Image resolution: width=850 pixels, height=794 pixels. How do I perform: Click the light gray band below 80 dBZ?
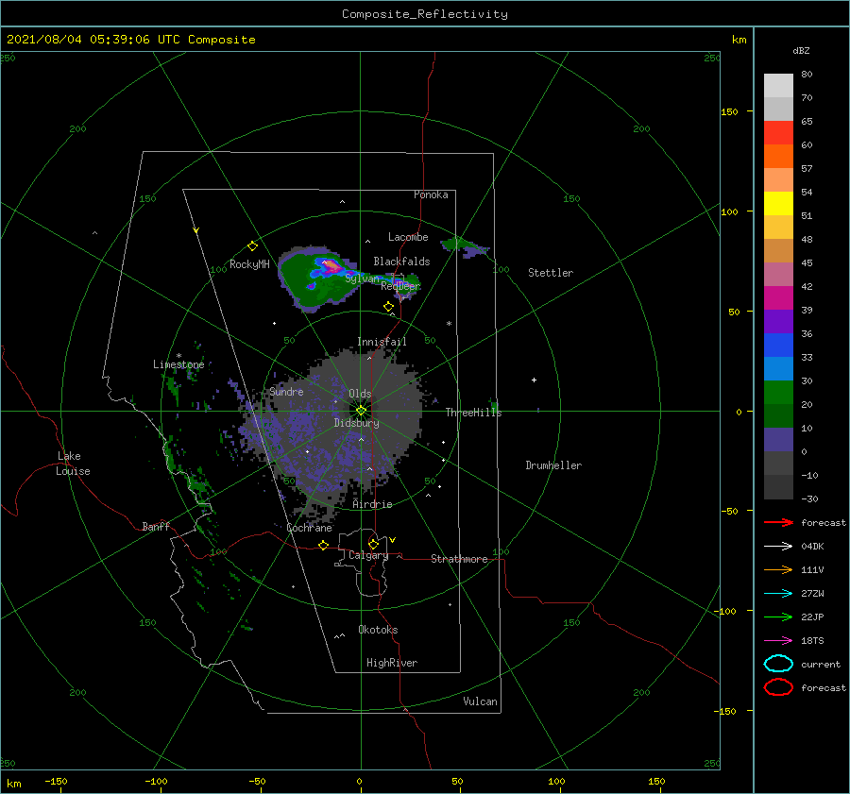point(778,86)
